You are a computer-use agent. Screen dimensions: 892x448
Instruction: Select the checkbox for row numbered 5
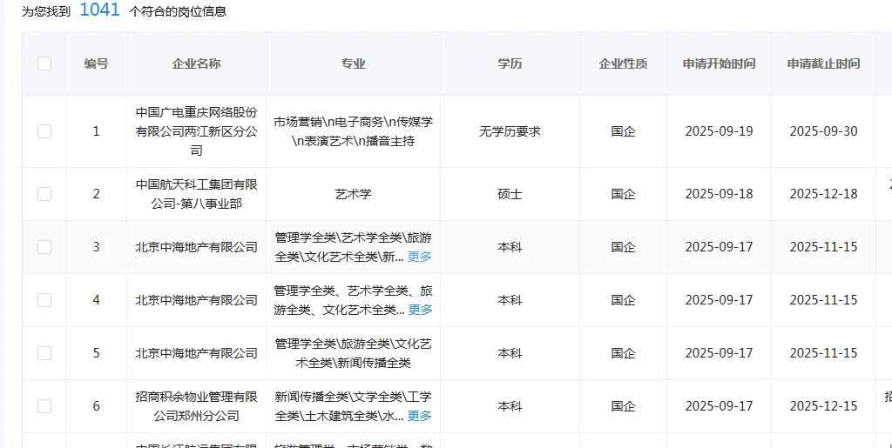click(x=44, y=353)
